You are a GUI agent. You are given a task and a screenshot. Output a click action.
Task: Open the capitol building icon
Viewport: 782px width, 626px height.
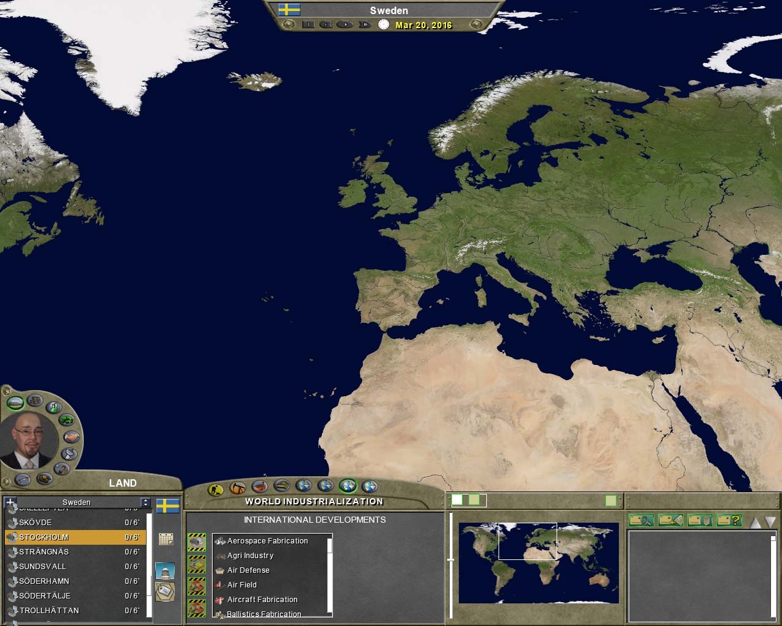coord(165,571)
